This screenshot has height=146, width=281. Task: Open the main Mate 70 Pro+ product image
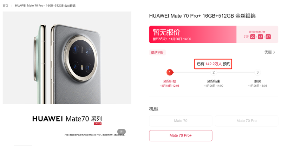point(67,58)
